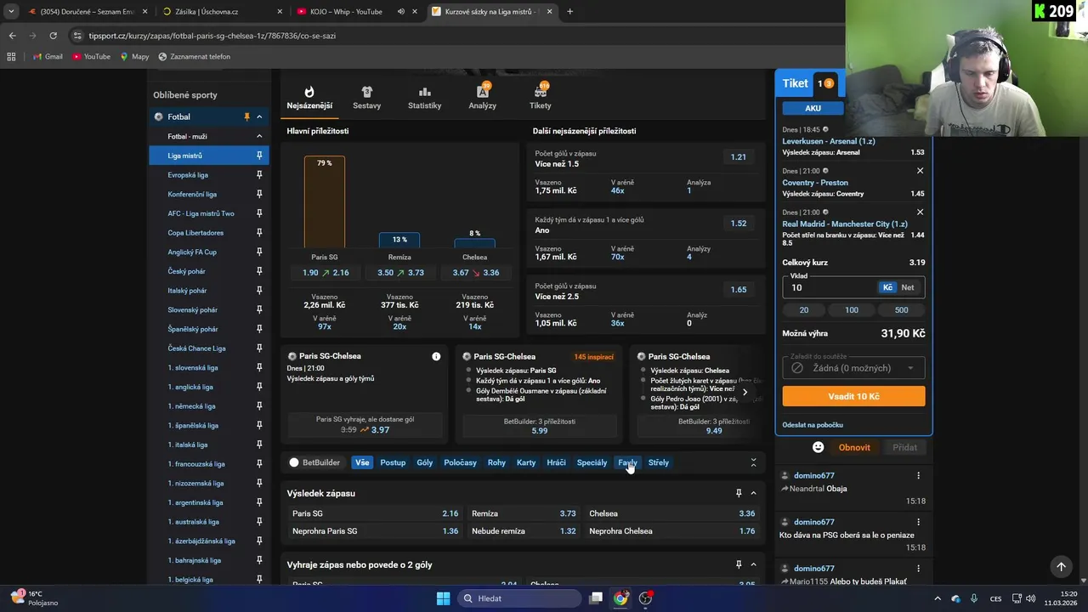Remove Real Madrid - Manchester City from ticket
Viewport: 1088px width, 612px height.
pos(920,212)
